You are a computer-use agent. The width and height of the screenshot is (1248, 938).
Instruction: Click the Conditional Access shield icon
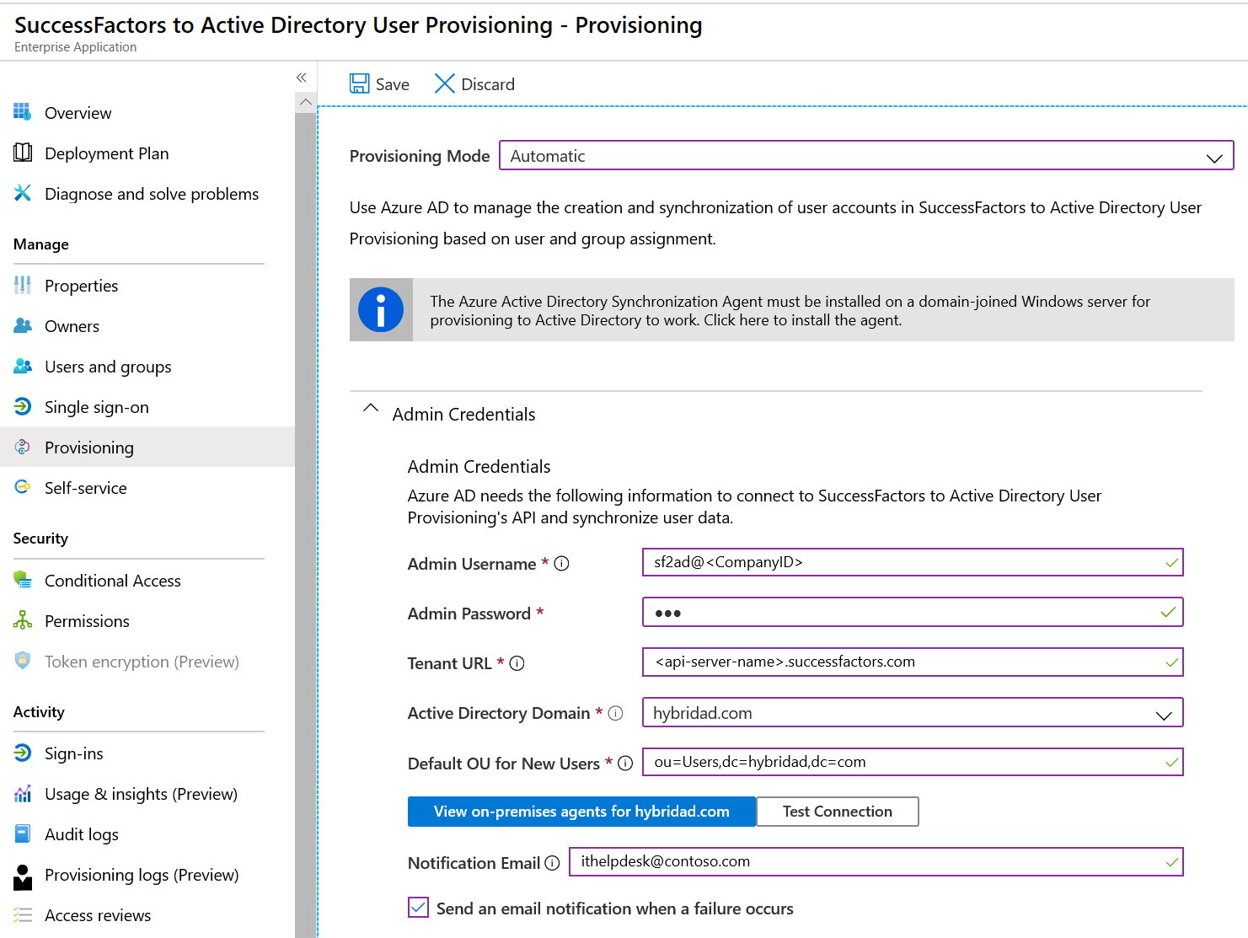click(x=23, y=580)
